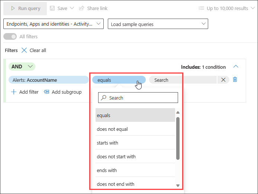Viewport: 258px width, 194px height.
Task: Click the Add subgroup button
Action: pyautogui.click(x=63, y=92)
